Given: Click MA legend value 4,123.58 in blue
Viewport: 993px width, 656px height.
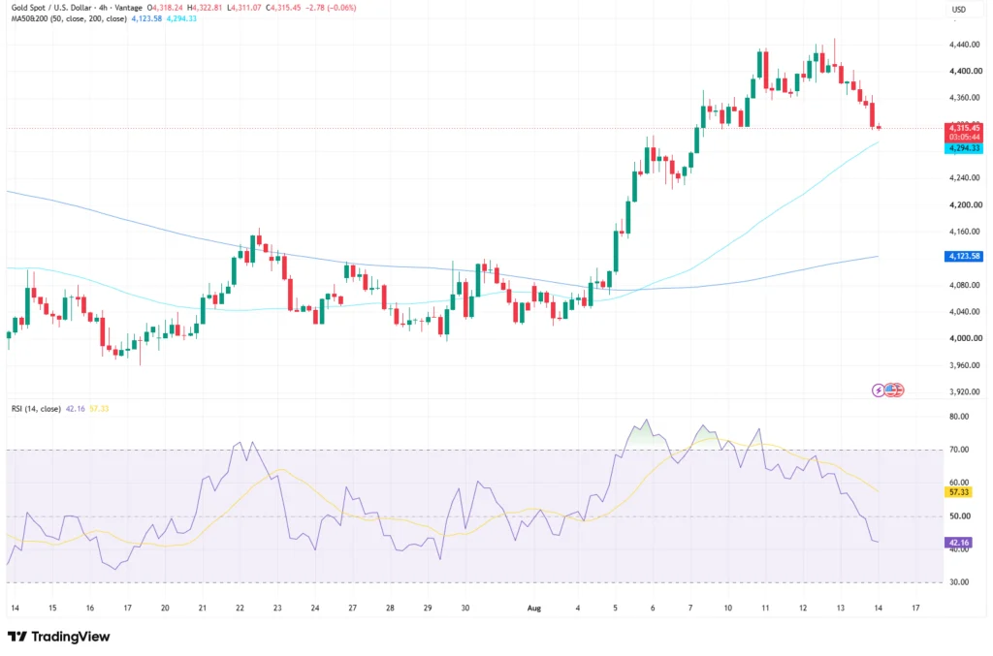Looking at the screenshot, I should tap(146, 19).
